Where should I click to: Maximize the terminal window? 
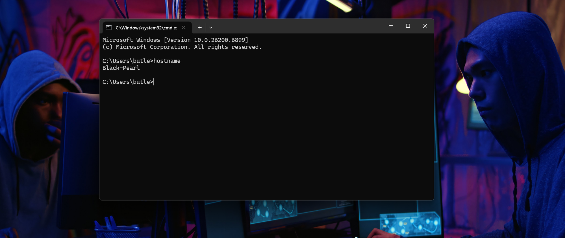408,26
